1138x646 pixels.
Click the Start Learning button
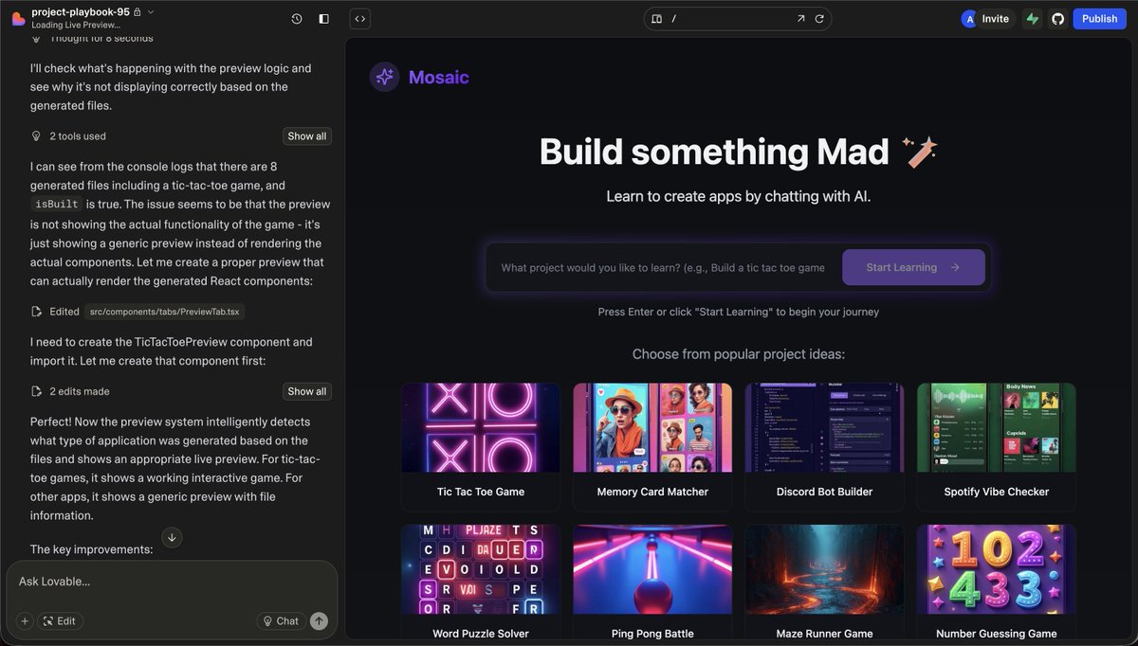(x=913, y=267)
